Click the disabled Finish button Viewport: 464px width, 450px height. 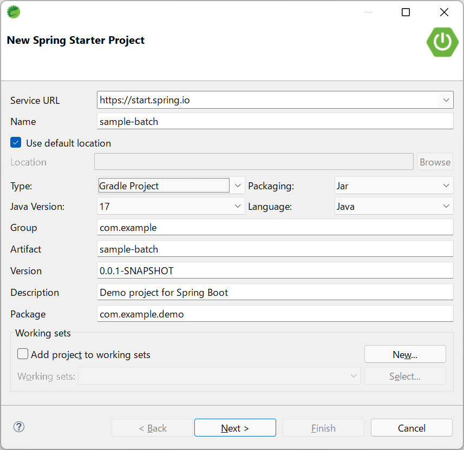pos(323,427)
